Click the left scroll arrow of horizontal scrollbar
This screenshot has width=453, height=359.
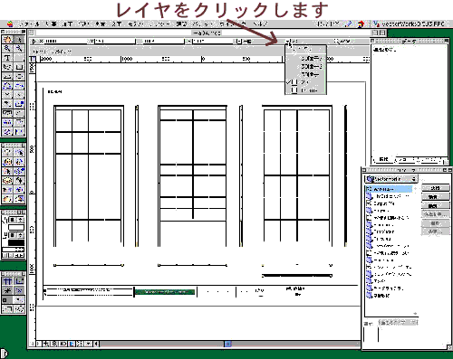tap(96, 344)
